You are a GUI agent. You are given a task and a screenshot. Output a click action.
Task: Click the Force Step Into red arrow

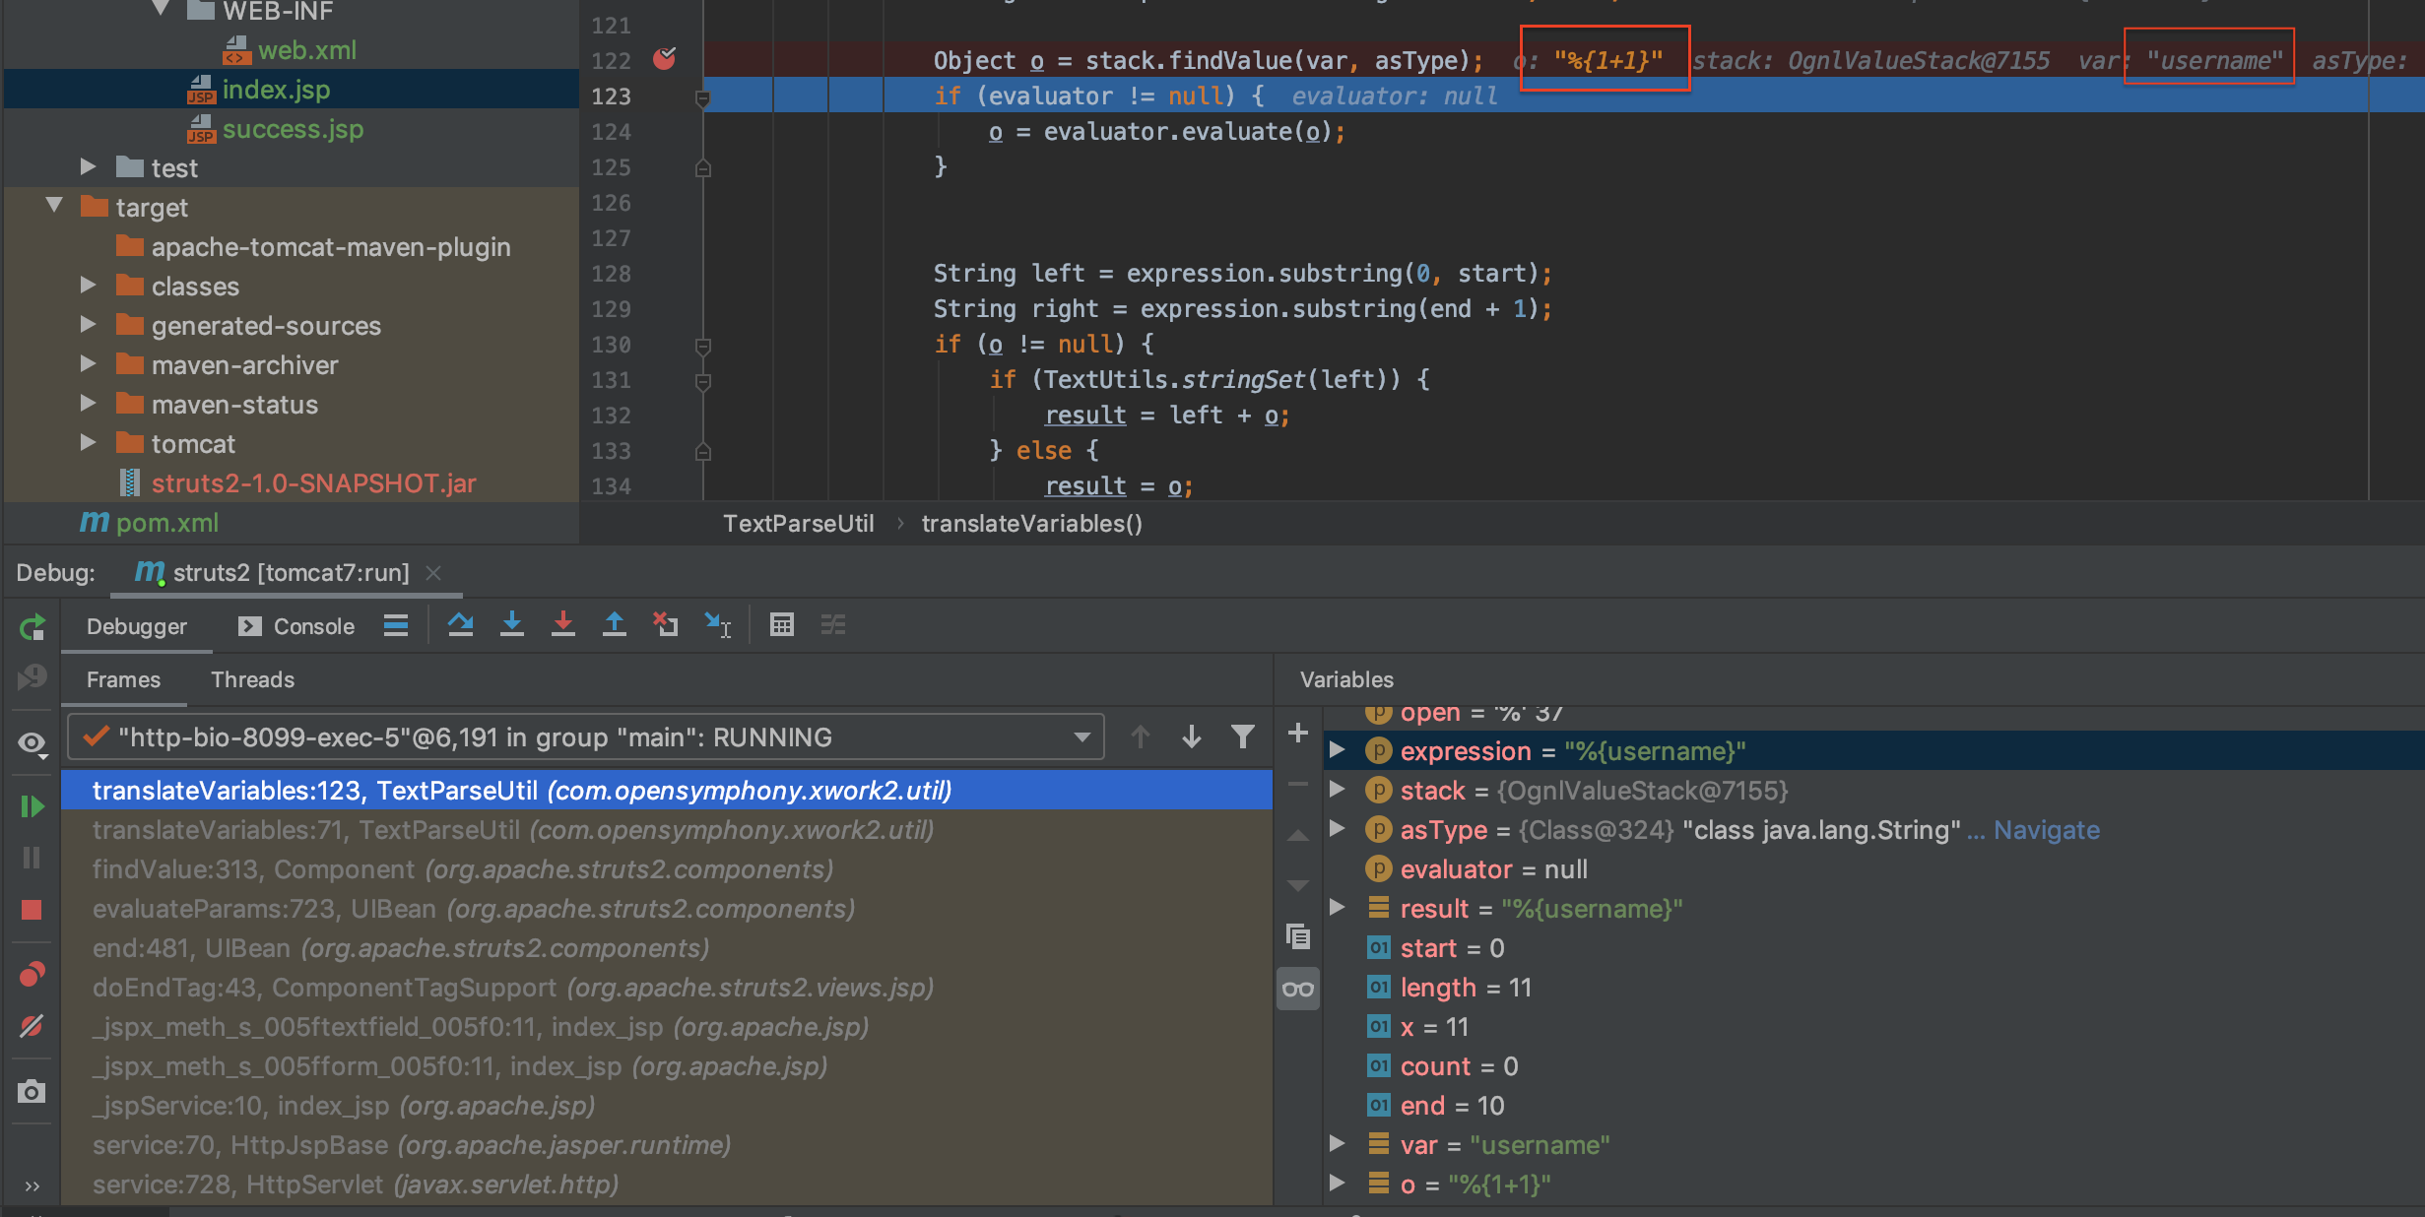pyautogui.click(x=563, y=624)
